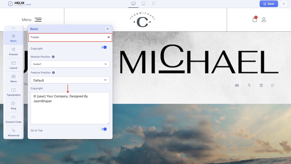
Task: Close the Basic settings panel
Action: click(x=107, y=29)
